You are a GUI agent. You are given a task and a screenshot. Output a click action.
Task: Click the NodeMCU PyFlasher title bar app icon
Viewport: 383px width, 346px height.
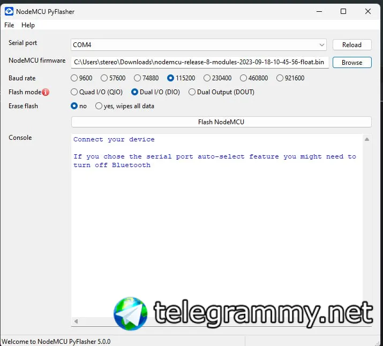[9, 11]
